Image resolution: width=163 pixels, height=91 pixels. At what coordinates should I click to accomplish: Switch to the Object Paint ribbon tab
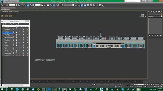click(x=36, y=8)
